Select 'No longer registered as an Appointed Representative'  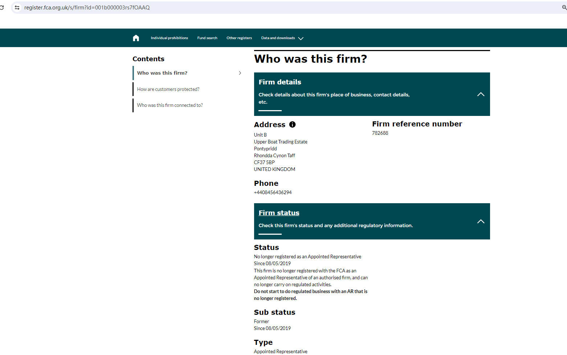click(307, 256)
